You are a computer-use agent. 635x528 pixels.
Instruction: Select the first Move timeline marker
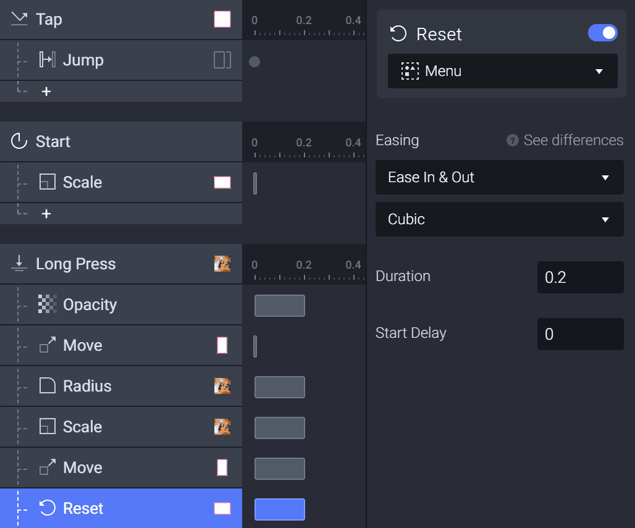255,346
